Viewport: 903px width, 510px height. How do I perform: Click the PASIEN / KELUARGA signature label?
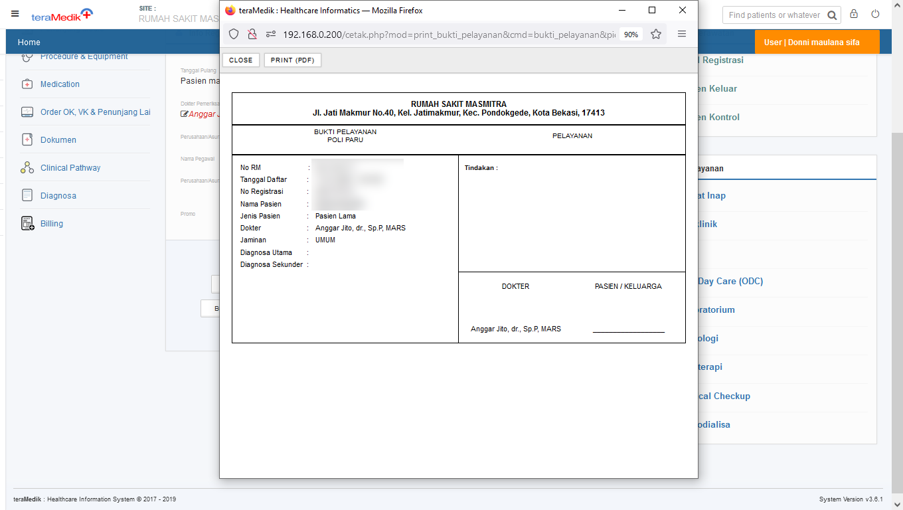click(x=628, y=286)
